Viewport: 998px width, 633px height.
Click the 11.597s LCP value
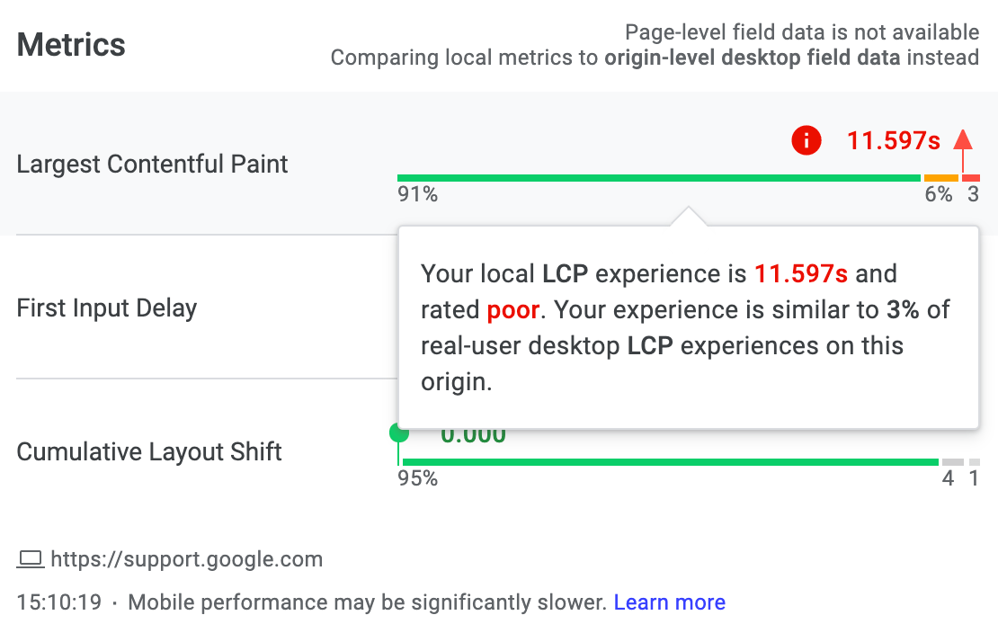coord(893,141)
